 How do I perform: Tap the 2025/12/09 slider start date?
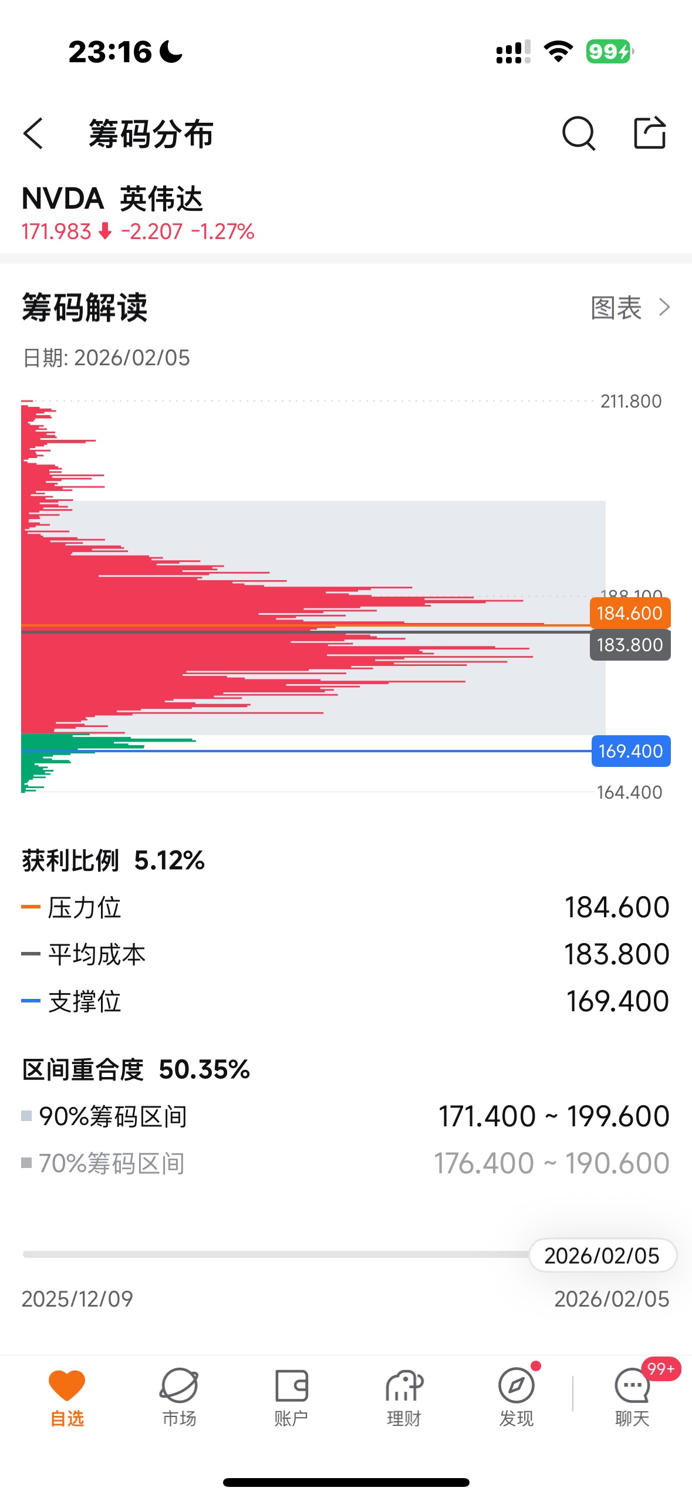pos(77,1299)
